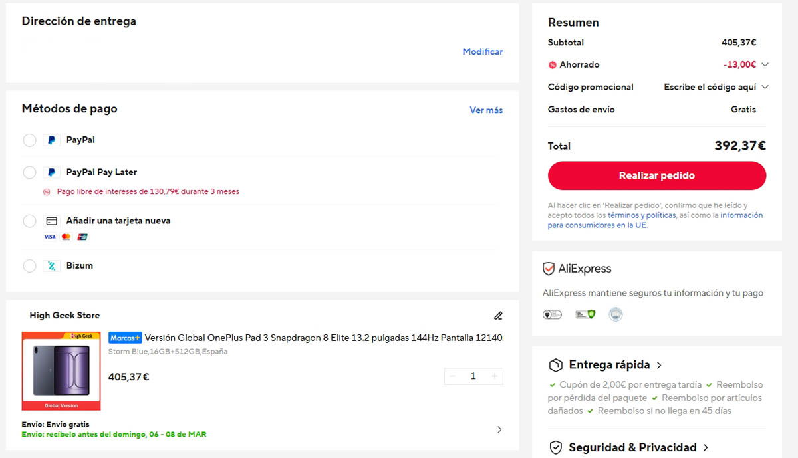Expand the product details with the arrow
Screen dimensions: 798x458
[x=499, y=429]
